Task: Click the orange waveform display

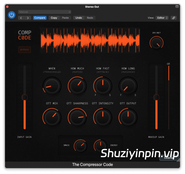Action: click(90, 40)
